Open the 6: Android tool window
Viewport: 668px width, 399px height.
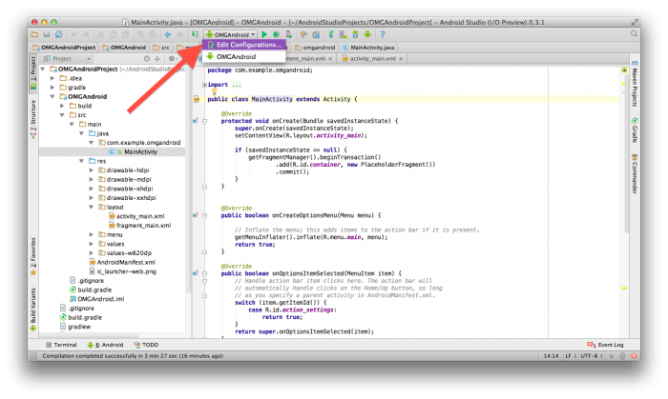coord(105,345)
